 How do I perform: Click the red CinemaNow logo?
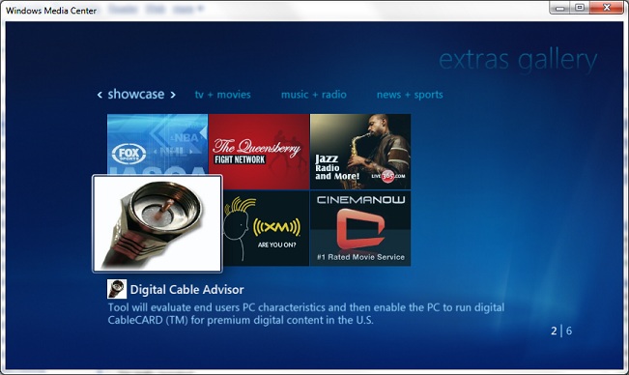pos(359,229)
